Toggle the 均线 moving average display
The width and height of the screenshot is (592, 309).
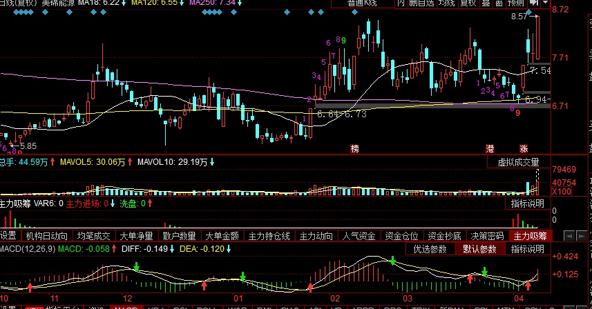pyautogui.click(x=448, y=3)
